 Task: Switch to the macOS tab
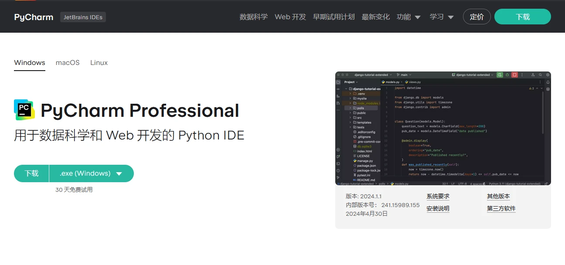68,63
